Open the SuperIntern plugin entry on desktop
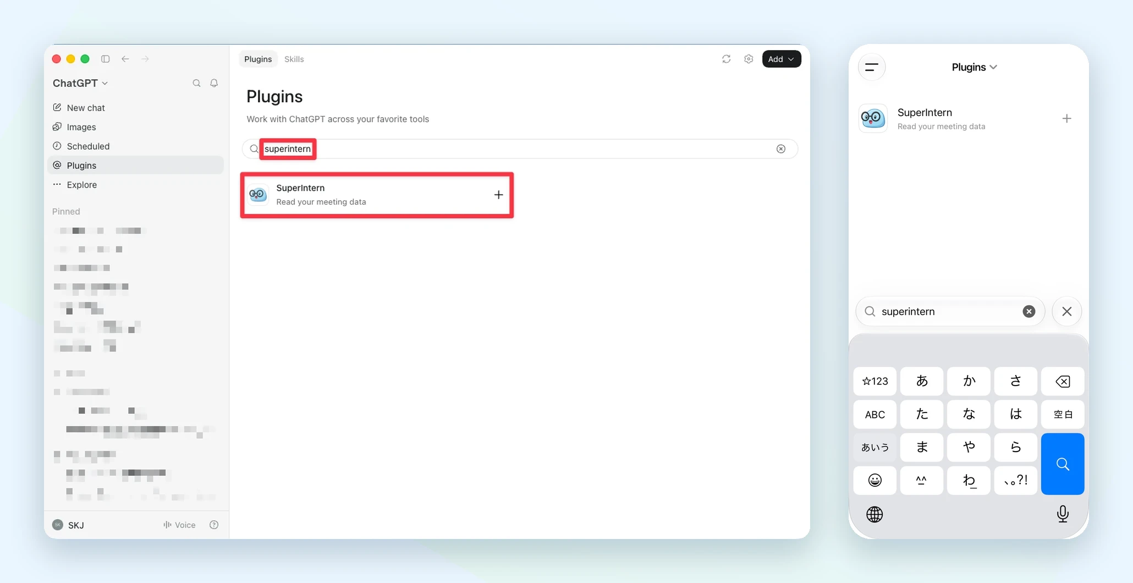The image size is (1133, 583). tap(377, 195)
